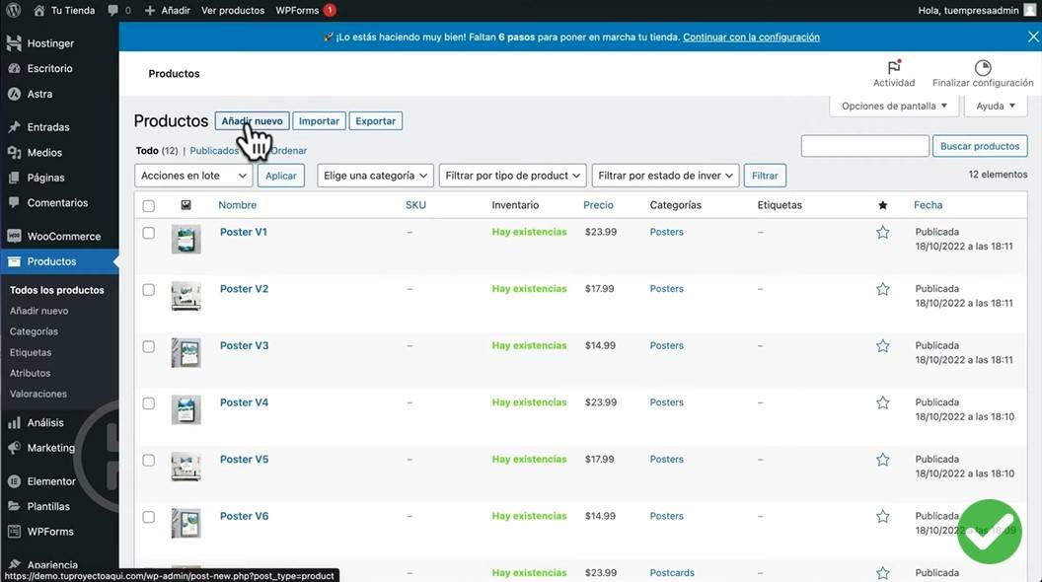
Task: Mark Poster V4 as featured star
Action: [x=882, y=402]
